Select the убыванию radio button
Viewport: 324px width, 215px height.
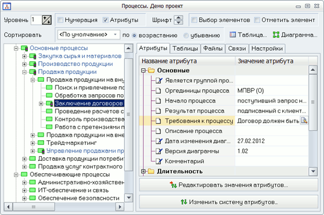point(186,35)
